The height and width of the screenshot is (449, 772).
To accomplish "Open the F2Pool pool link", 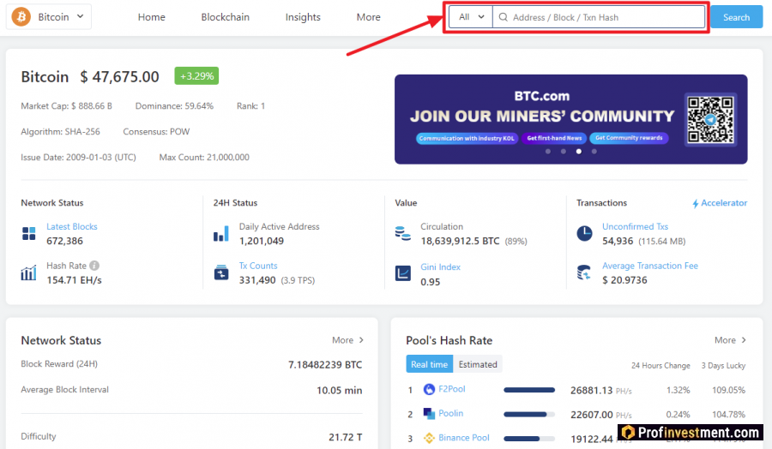I will point(451,389).
